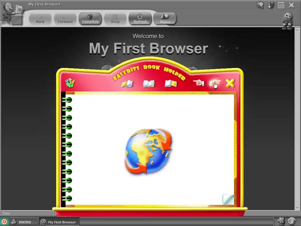Open the Favorites heart button
301x226 pixels.
(x=90, y=19)
